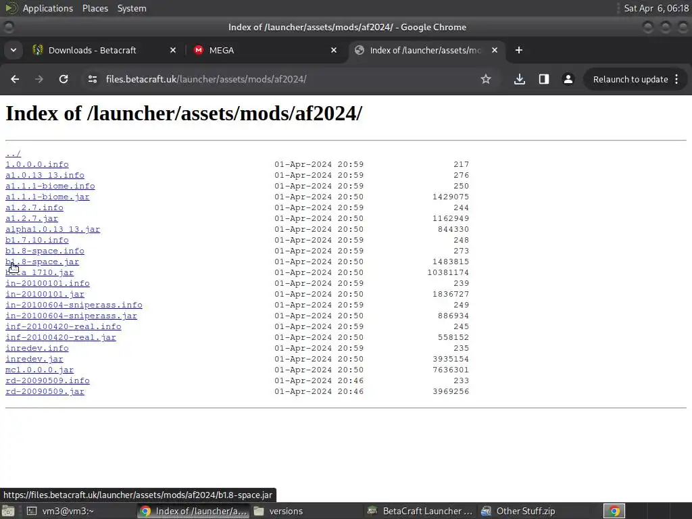Open the Places menu
The height and width of the screenshot is (519, 692).
(x=95, y=8)
